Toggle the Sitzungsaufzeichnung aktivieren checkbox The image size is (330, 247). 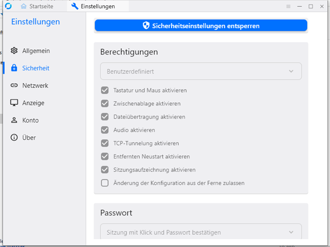[105, 170]
